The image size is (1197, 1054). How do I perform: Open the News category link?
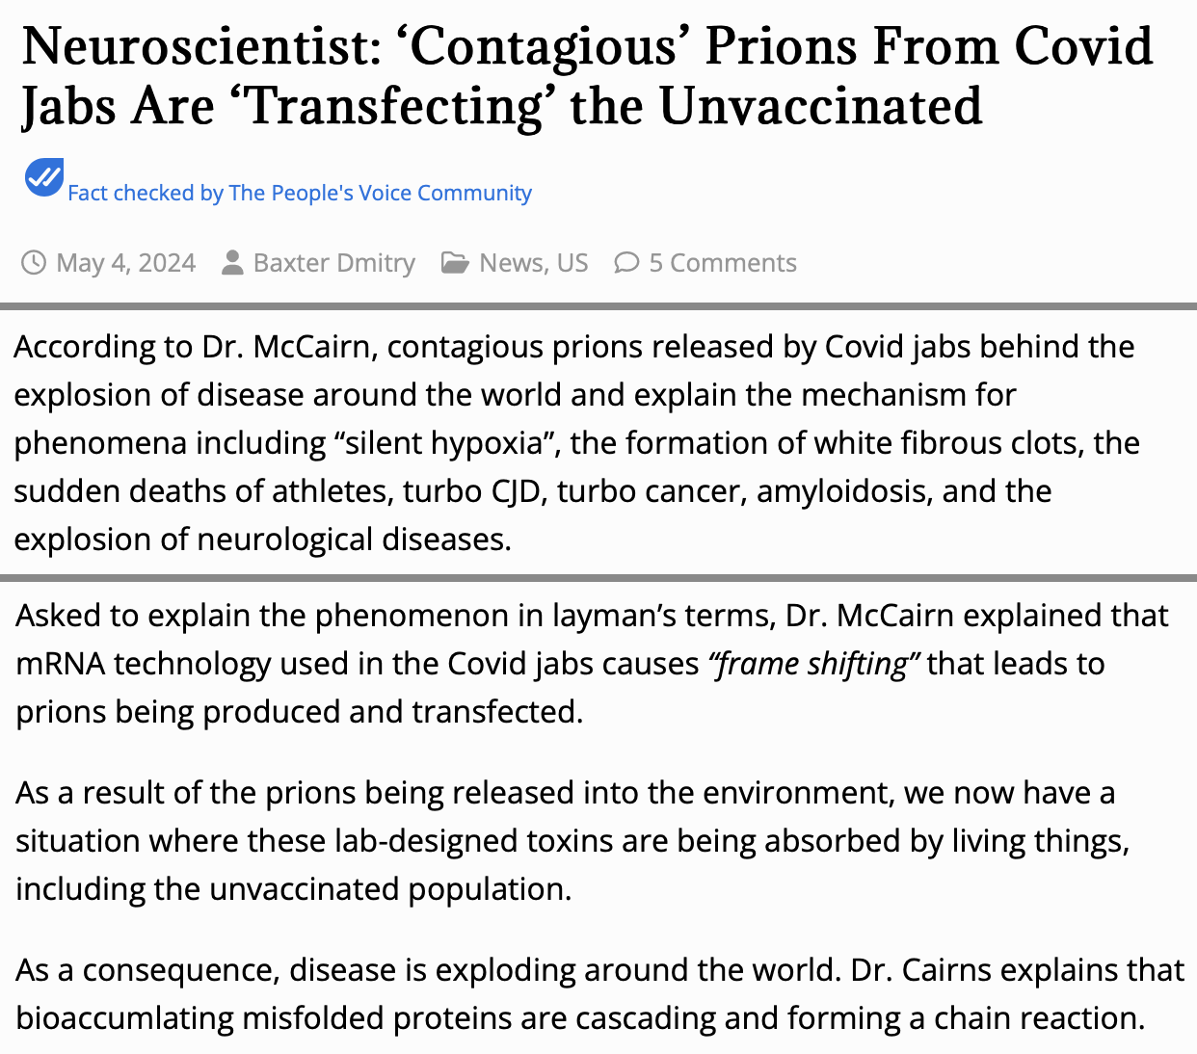click(x=511, y=262)
